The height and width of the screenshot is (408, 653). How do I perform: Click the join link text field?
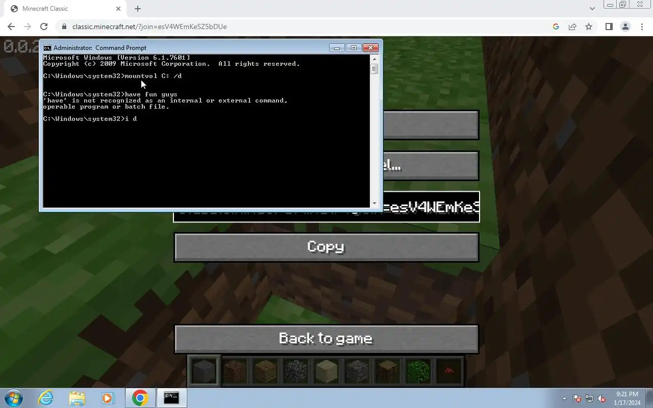pos(326,208)
